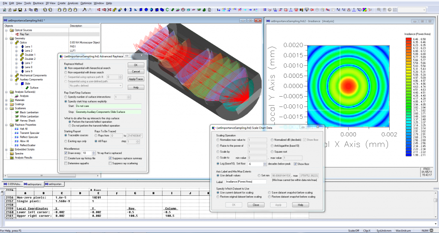Expand the Mechanical Components tree node
Viewport: 439px width, 233px height.
[11, 75]
